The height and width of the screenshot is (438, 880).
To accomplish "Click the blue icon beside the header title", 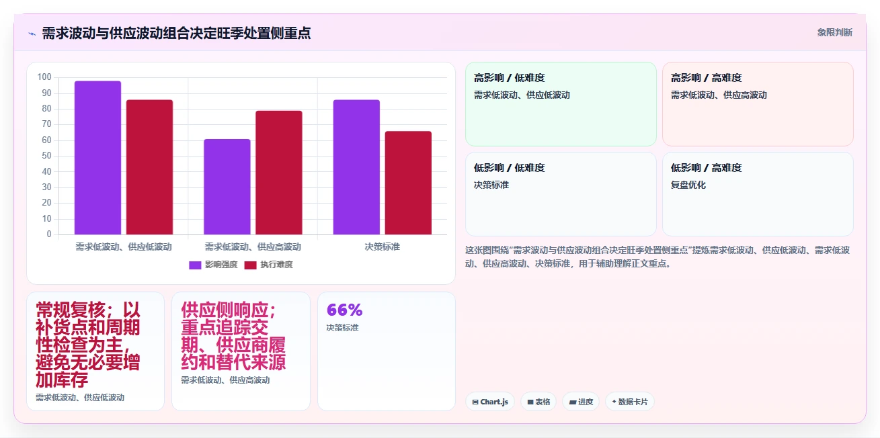I will point(32,34).
